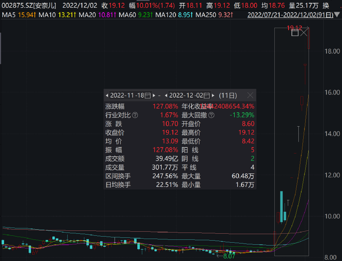Open calendar for end date 2022-12-02
The image size is (342, 261).
click(x=207, y=95)
